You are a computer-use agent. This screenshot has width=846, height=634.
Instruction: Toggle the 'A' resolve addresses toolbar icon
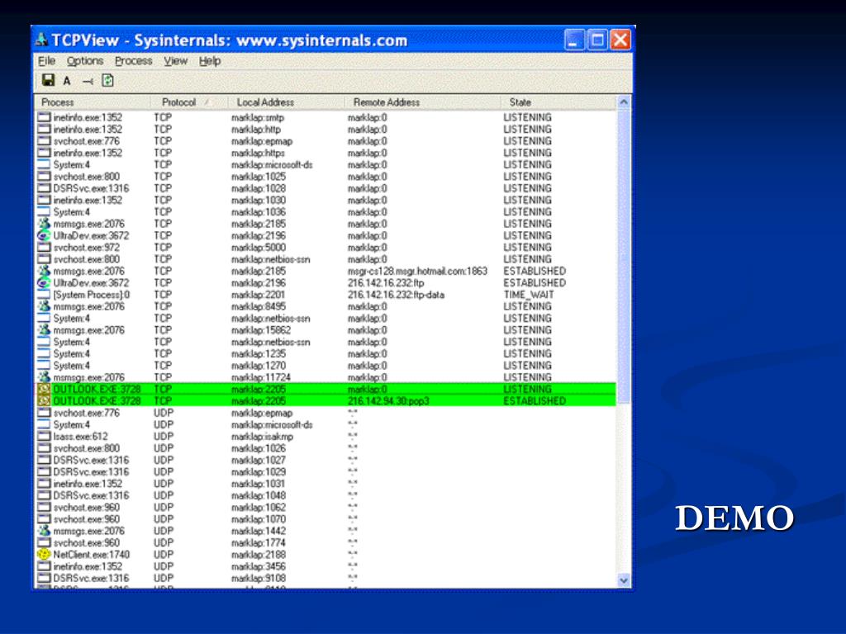(x=67, y=81)
